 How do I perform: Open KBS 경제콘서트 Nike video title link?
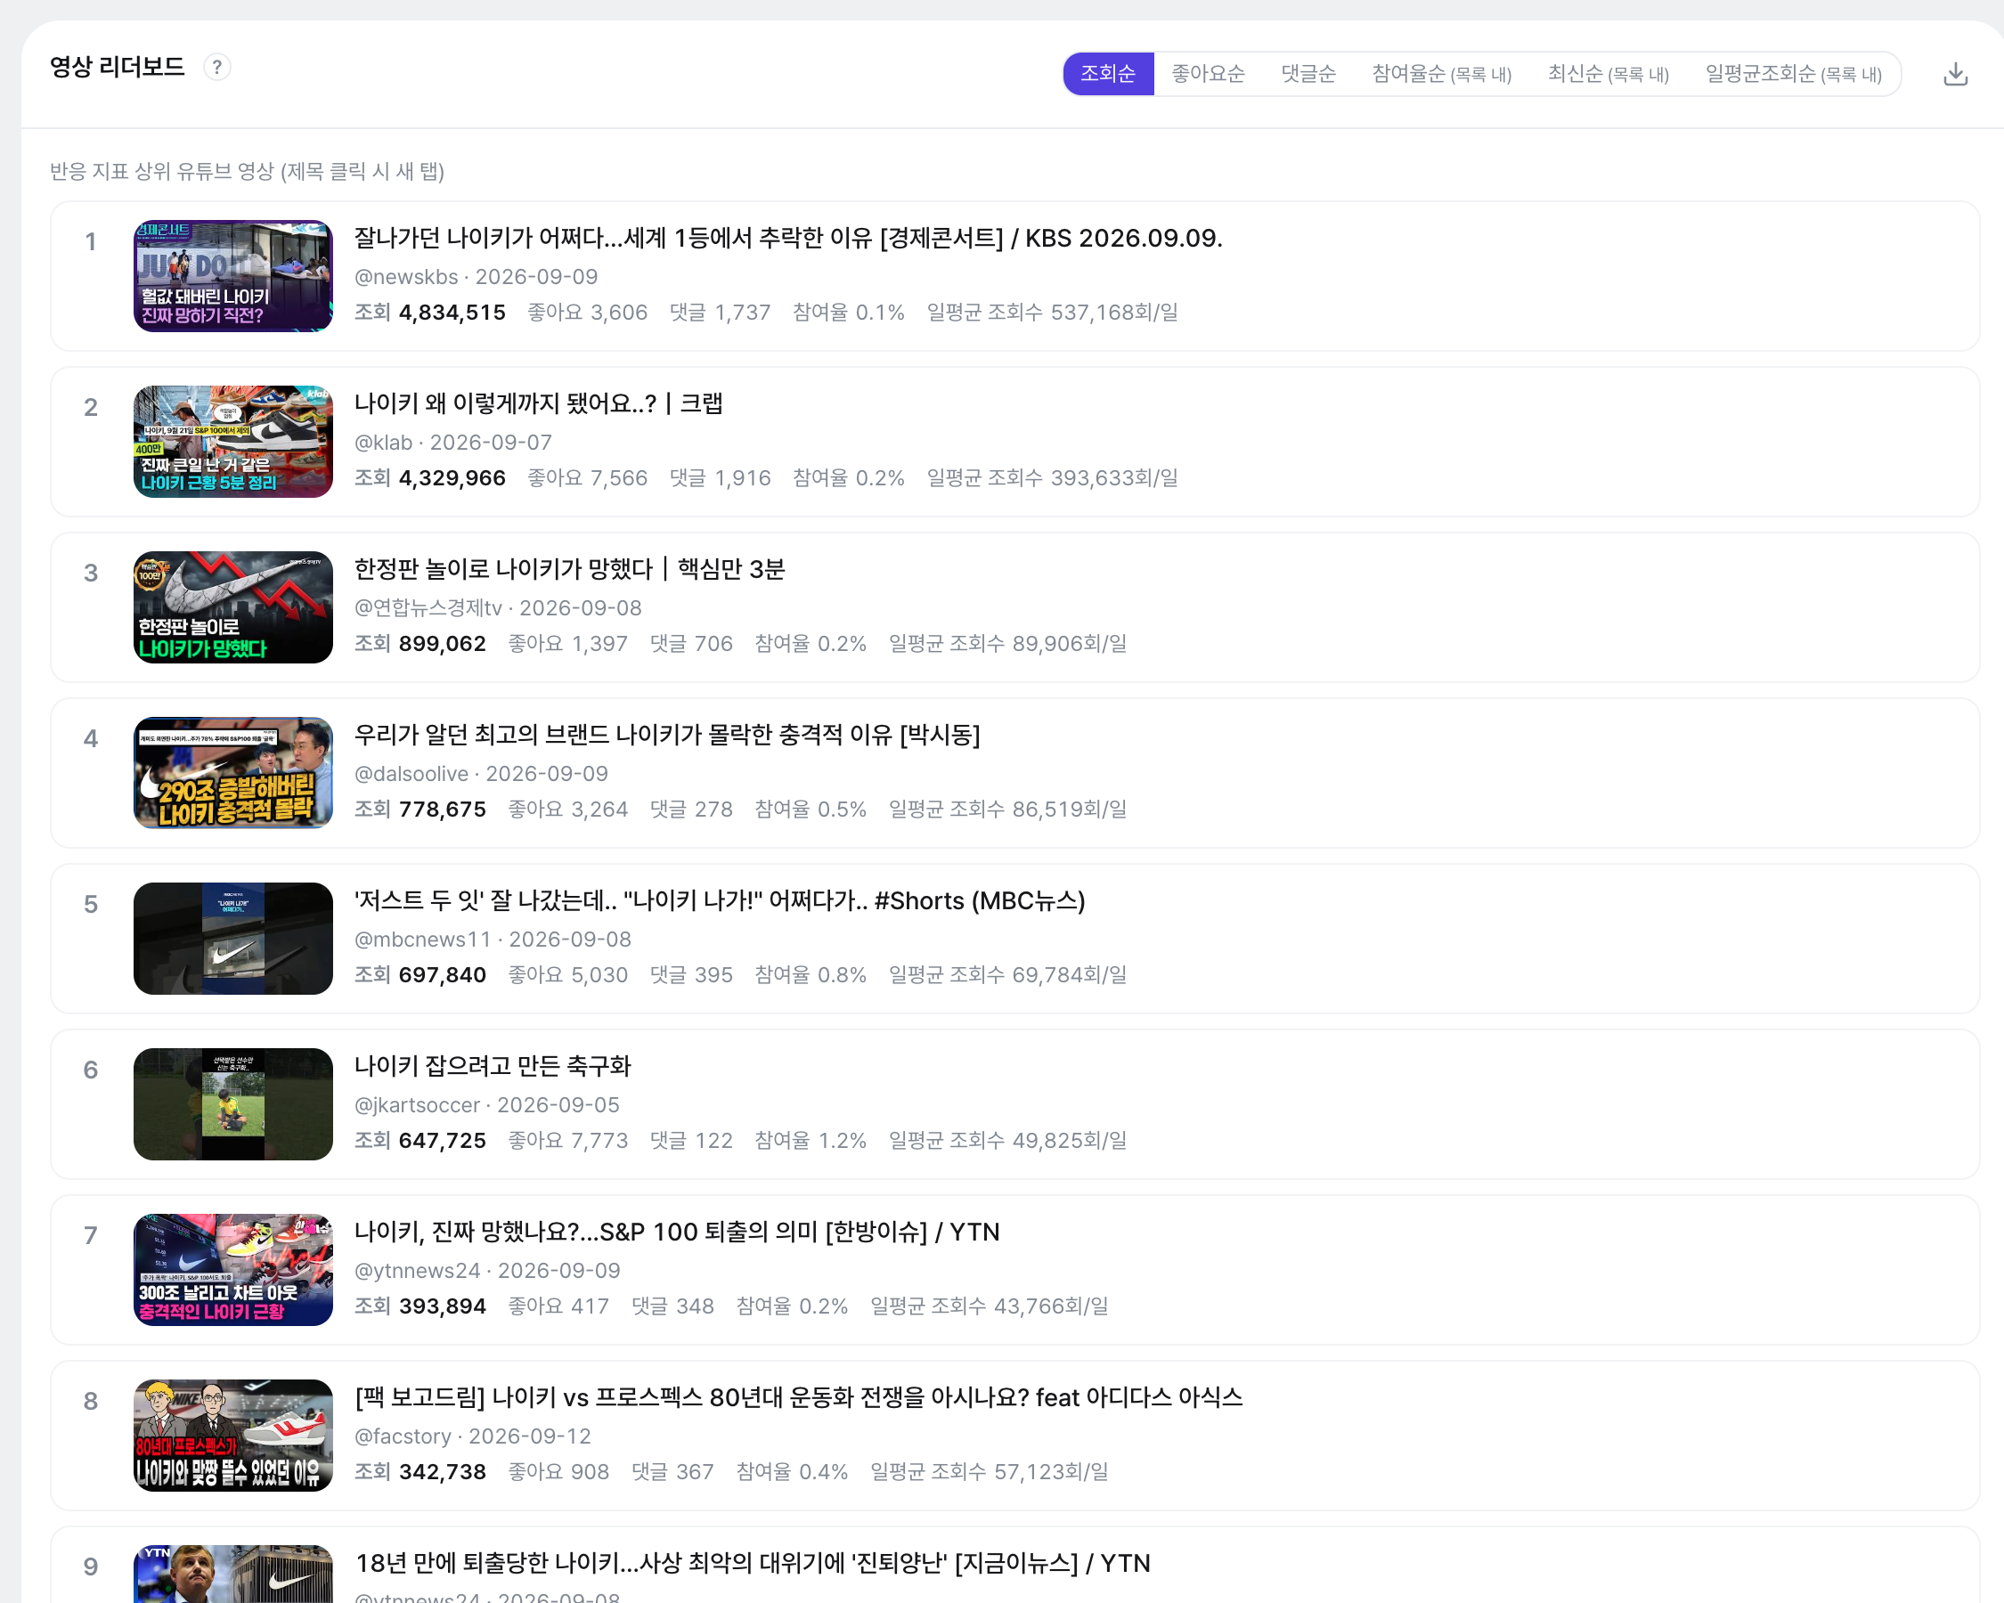[788, 238]
